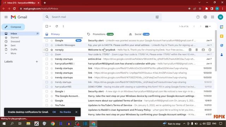Open new browser tab
226x127 pixels.
45,3
